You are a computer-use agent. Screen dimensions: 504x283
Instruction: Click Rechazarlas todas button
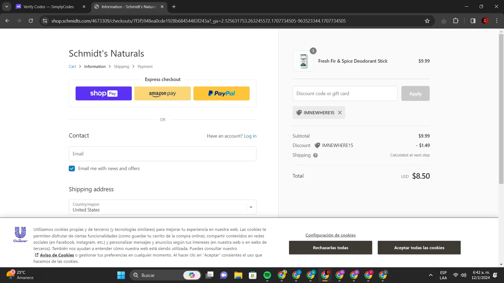point(330,247)
